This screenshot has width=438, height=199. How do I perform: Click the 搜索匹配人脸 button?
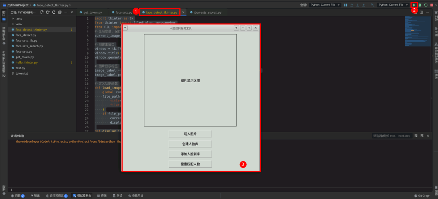(190, 164)
